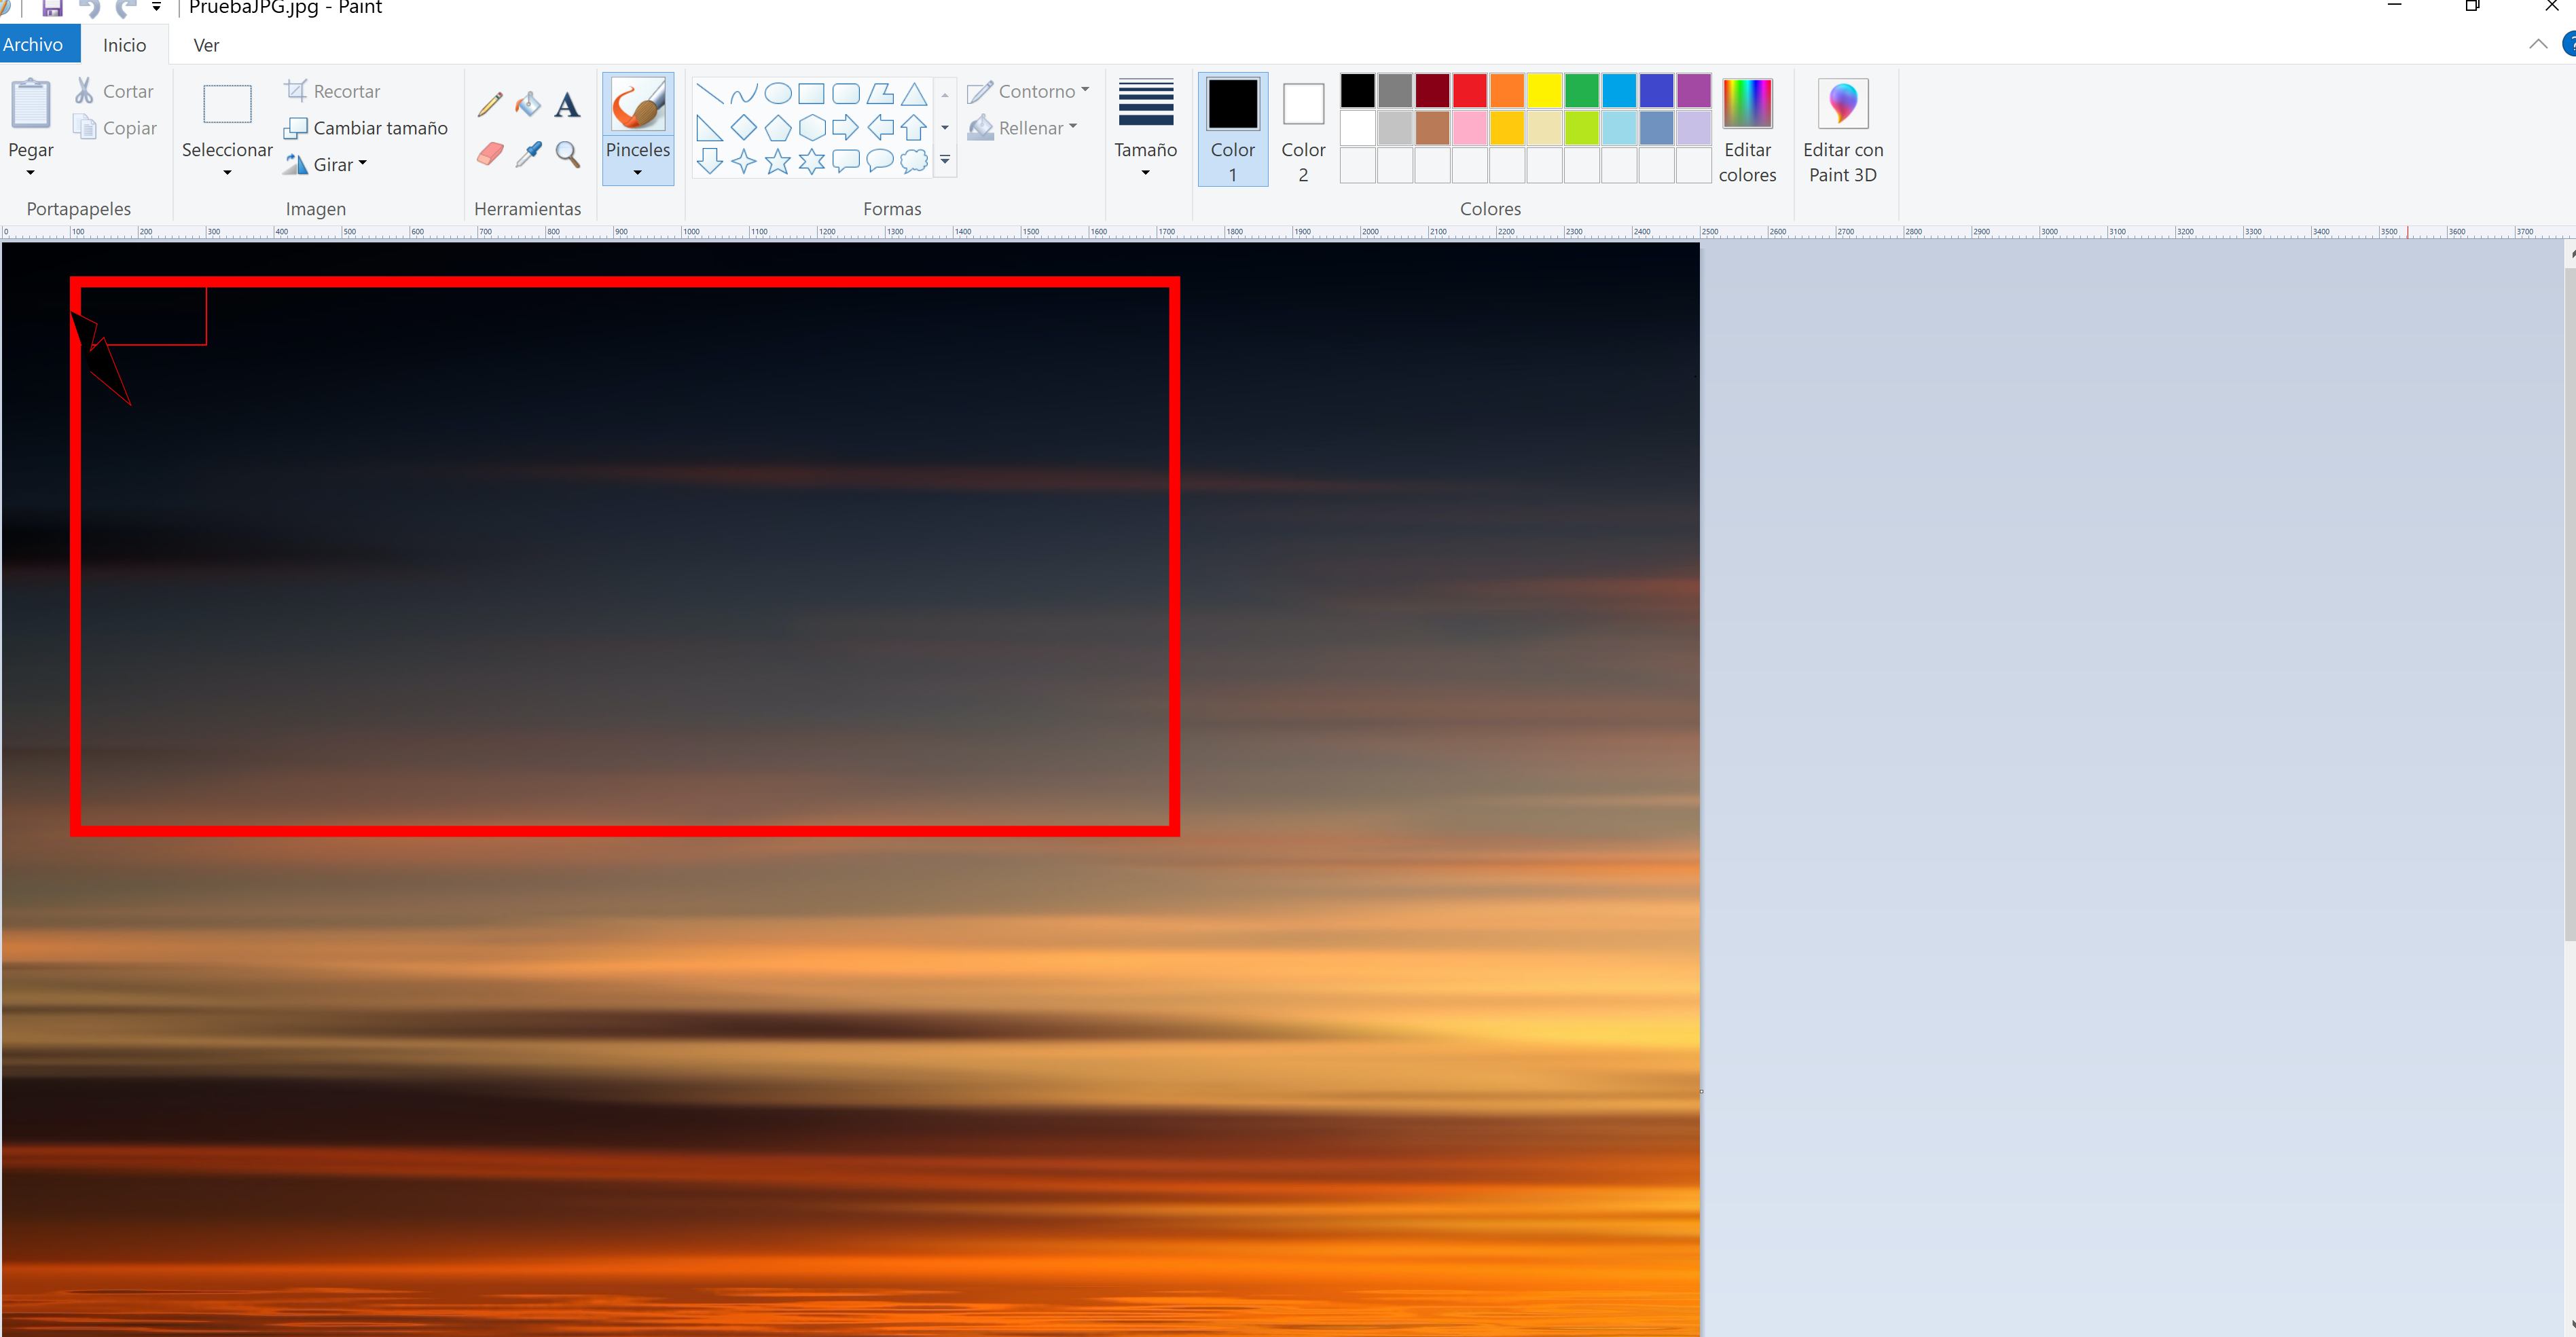
Task: Click the Ver menu item
Action: pos(204,44)
